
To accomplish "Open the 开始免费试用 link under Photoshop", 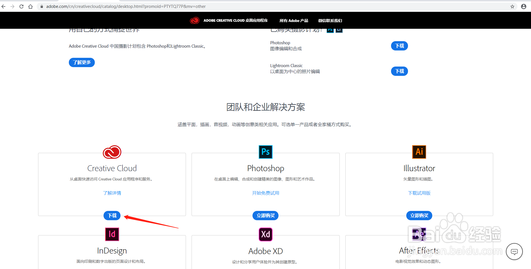I will [x=265, y=193].
